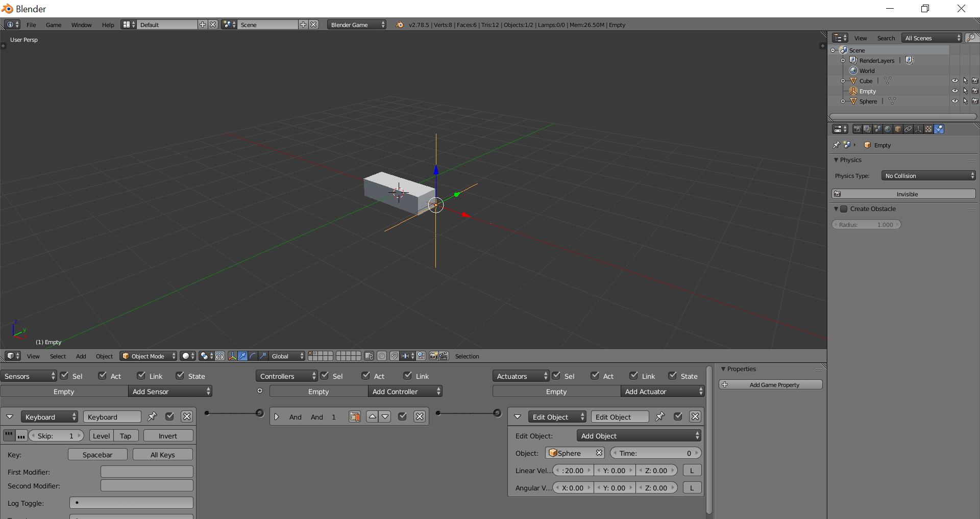Pin the keyboard sensor in the logic editor
This screenshot has width=980, height=519.
pos(152,417)
